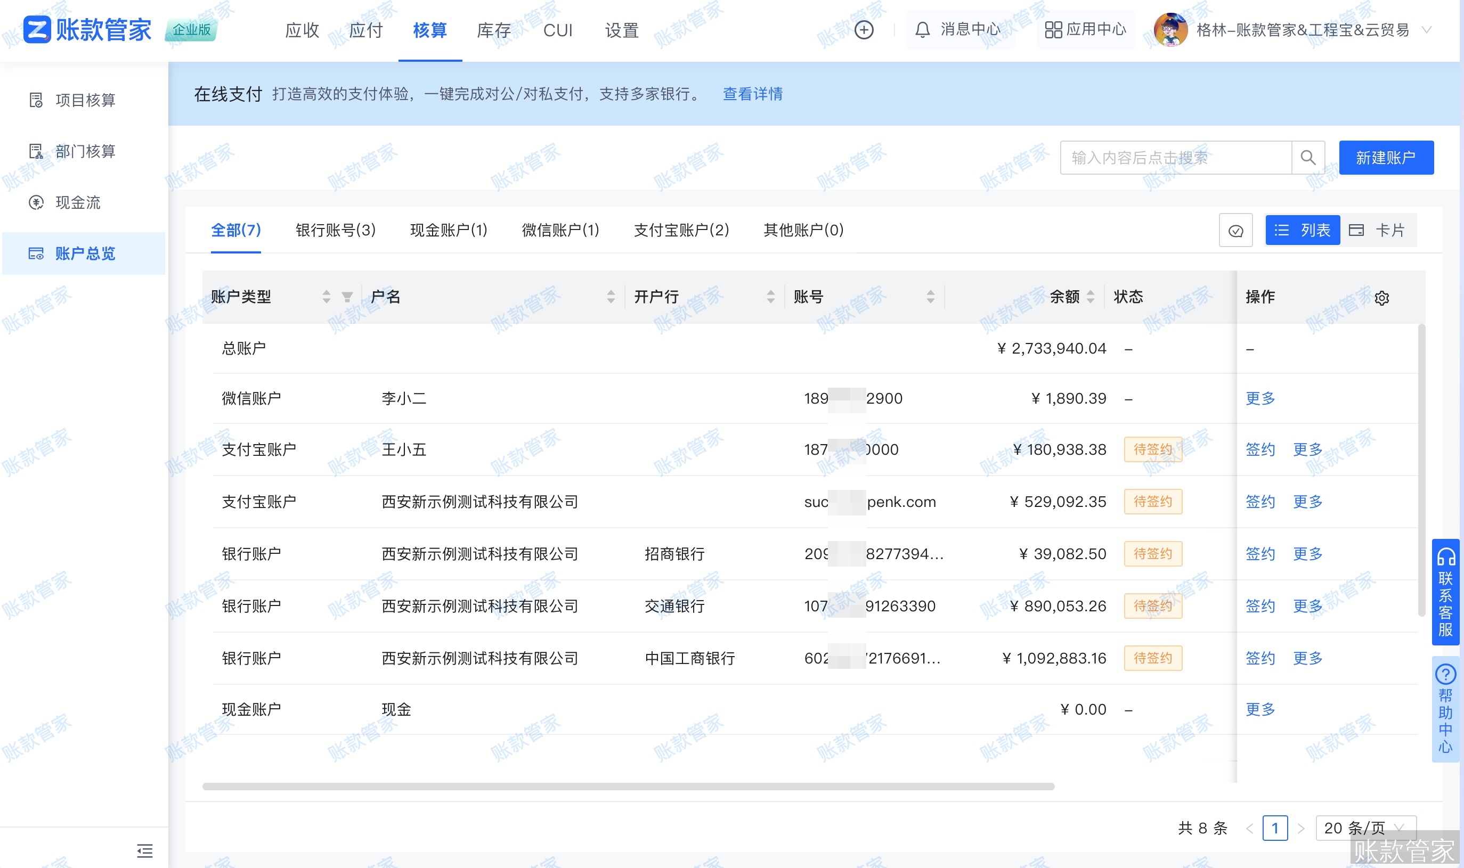Click the search input field

[x=1170, y=157]
